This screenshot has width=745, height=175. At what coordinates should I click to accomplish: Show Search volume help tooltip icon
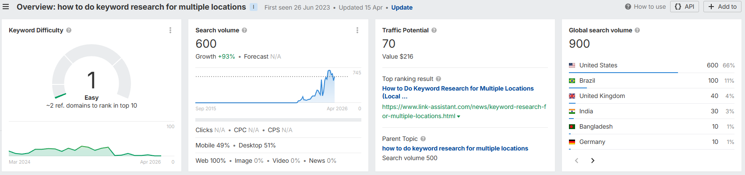click(244, 30)
